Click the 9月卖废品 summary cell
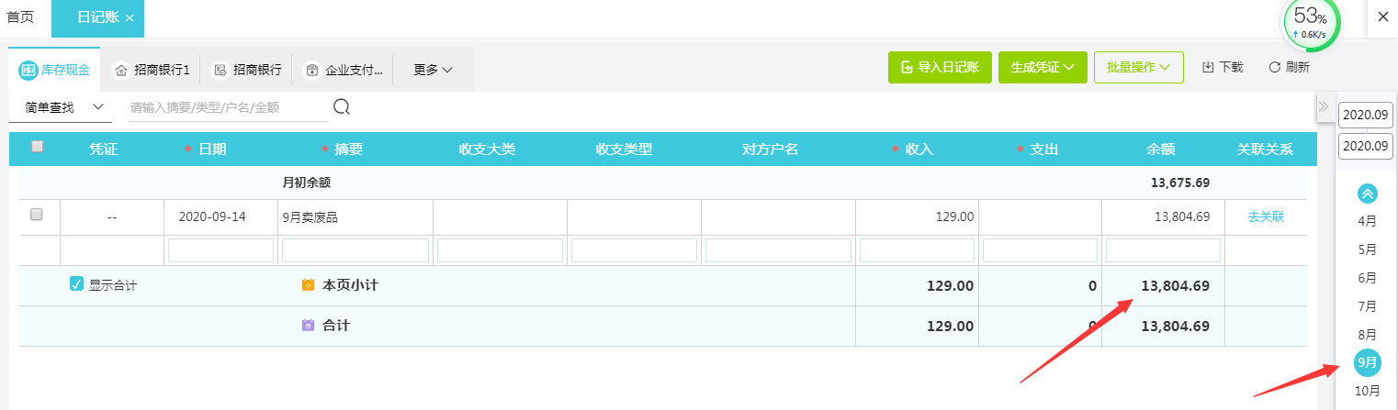Viewport: 1398px width, 410px height. 355,217
